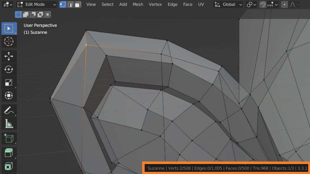Click the 3.3.1 version number
The height and width of the screenshot is (174, 310).
pyautogui.click(x=302, y=168)
